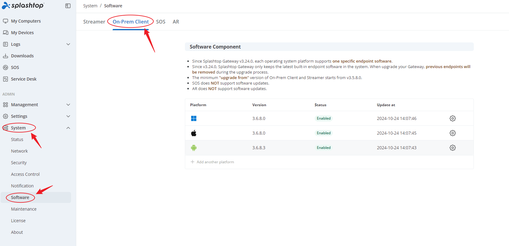The height and width of the screenshot is (246, 509).
Task: Click version 3.6.8.3 cell
Action: [x=259, y=148]
